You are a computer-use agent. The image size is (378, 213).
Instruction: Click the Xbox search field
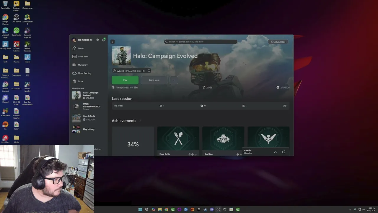point(201,42)
